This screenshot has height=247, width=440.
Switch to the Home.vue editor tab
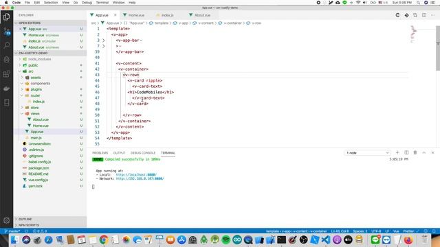136,15
